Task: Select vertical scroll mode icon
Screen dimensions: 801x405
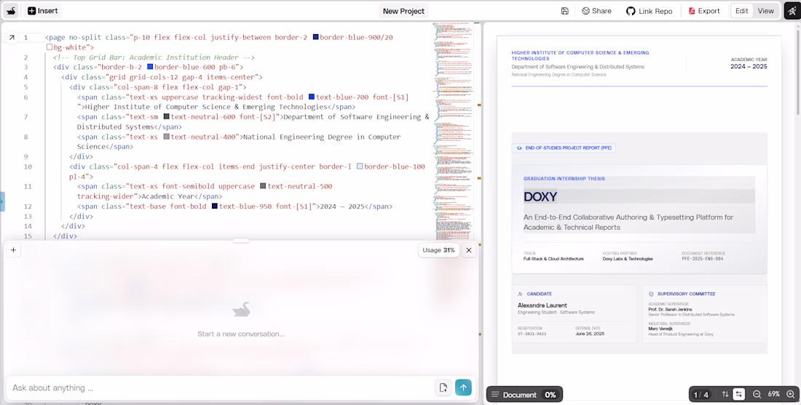Action: click(x=725, y=394)
